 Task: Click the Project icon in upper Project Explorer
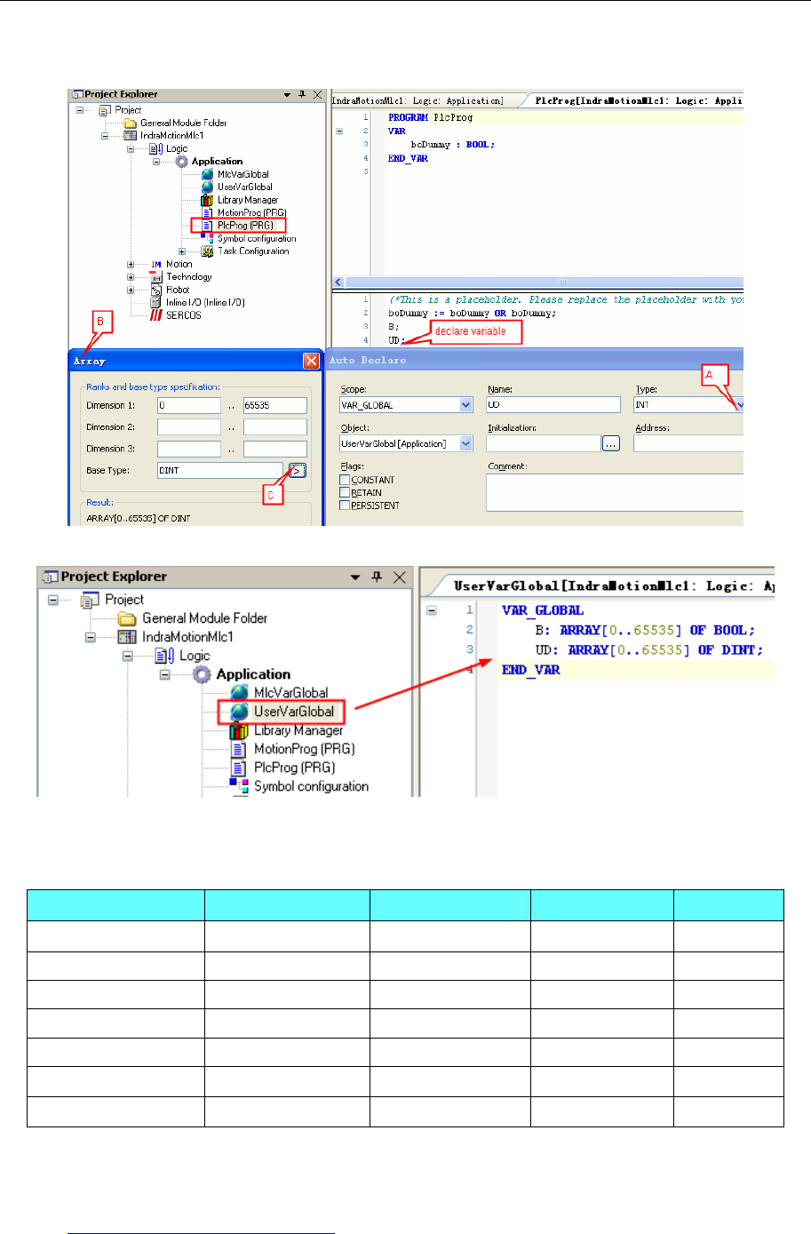point(104,110)
